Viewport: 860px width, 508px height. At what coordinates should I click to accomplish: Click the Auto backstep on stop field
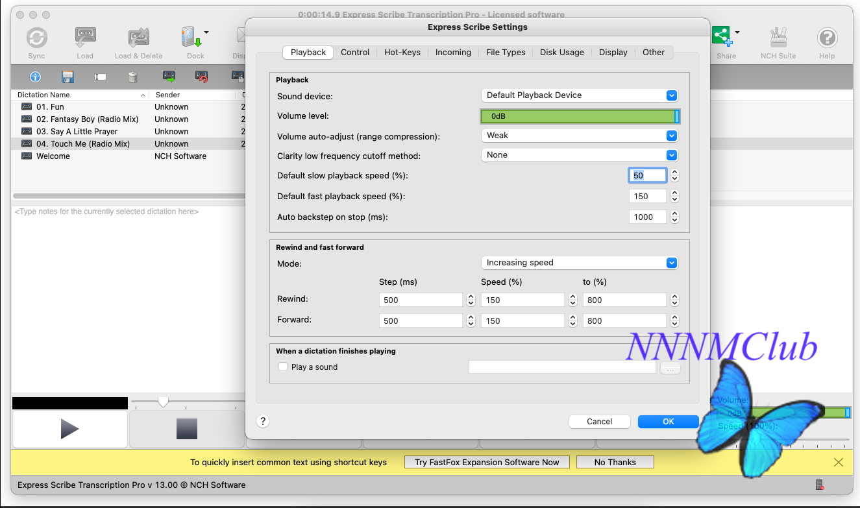647,217
